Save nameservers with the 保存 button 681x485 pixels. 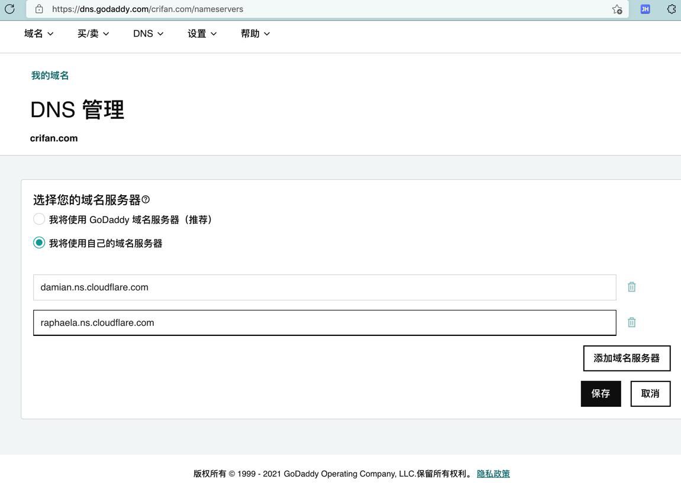tap(601, 394)
